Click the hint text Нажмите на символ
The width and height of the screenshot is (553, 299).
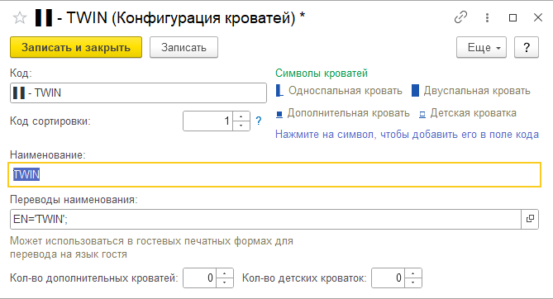(x=407, y=135)
